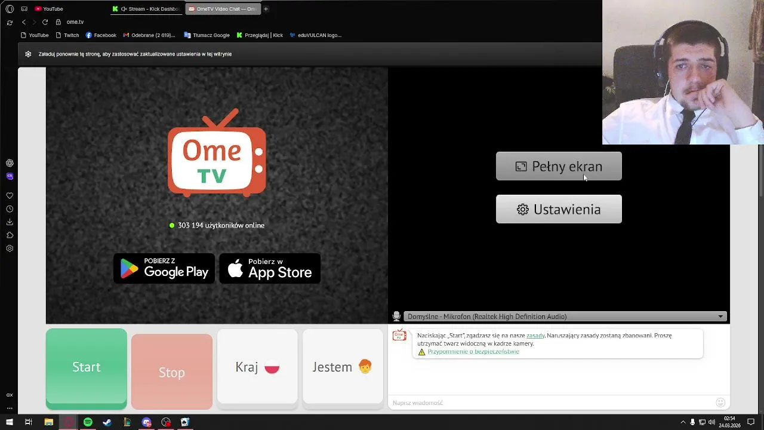This screenshot has width=764, height=430.
Task: Open the Gmail Odebrane bookmark
Action: coord(149,35)
